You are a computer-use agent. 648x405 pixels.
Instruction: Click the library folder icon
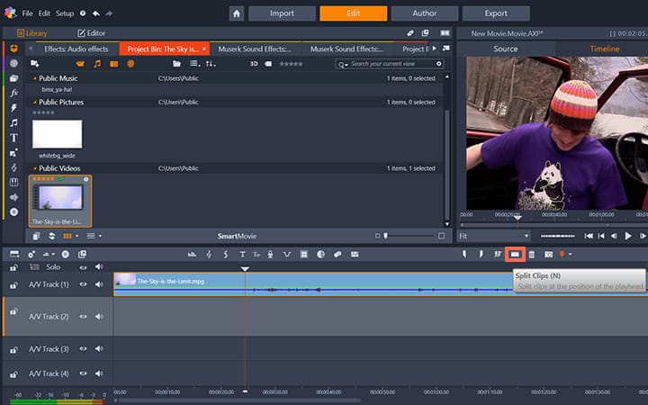pyautogui.click(x=176, y=64)
